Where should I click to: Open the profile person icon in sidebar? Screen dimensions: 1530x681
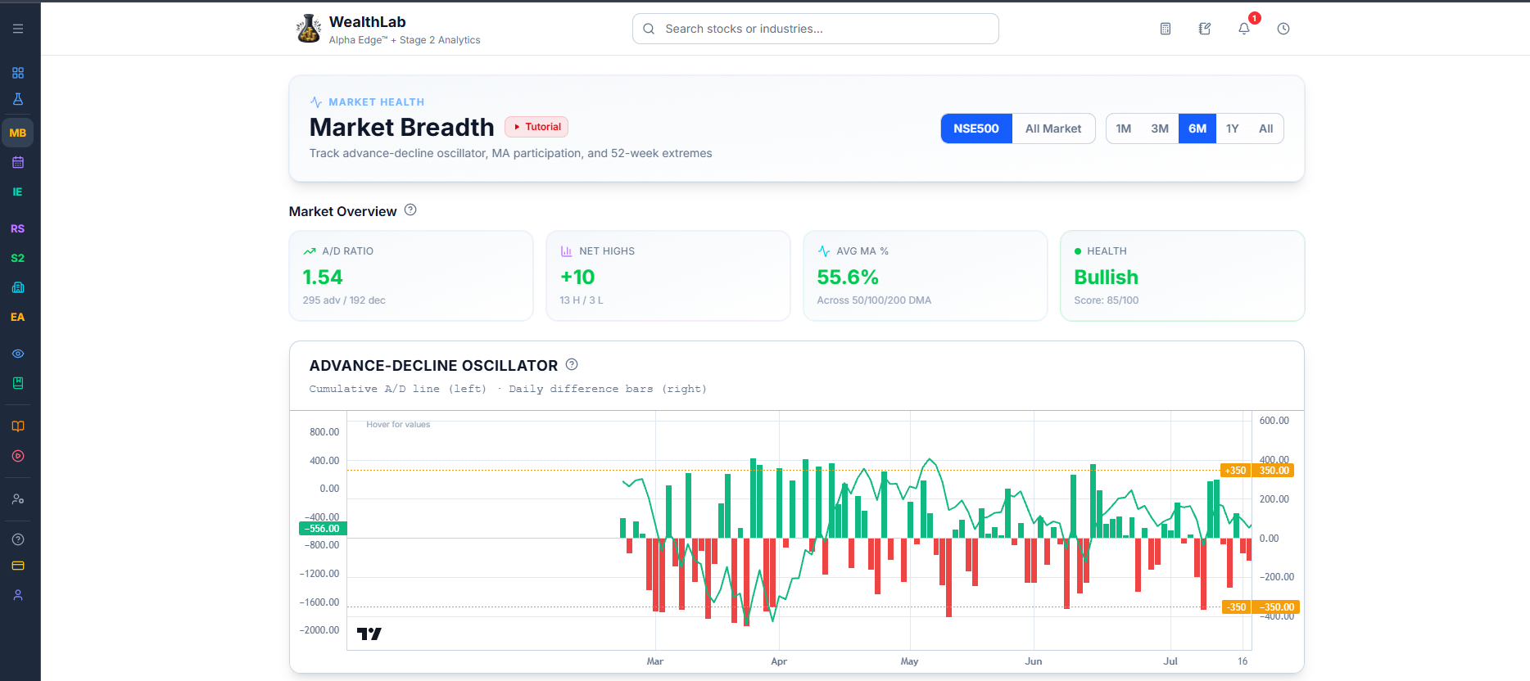coord(18,595)
